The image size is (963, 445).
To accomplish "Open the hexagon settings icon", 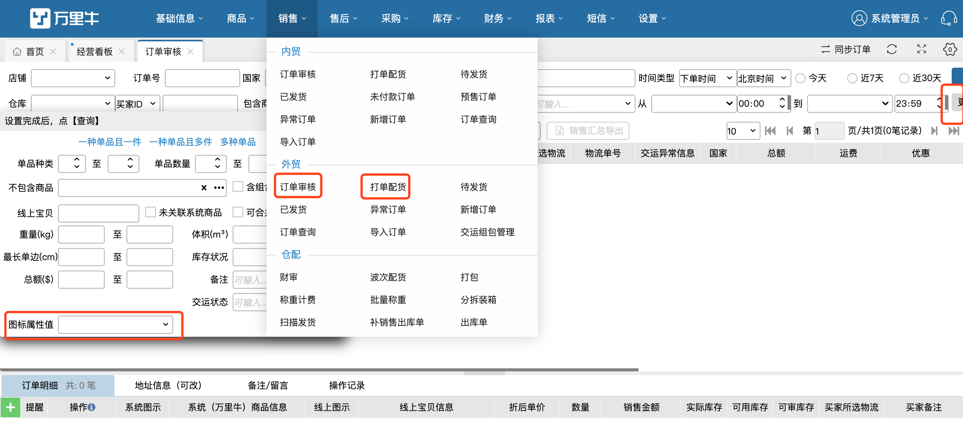I will pyautogui.click(x=949, y=49).
